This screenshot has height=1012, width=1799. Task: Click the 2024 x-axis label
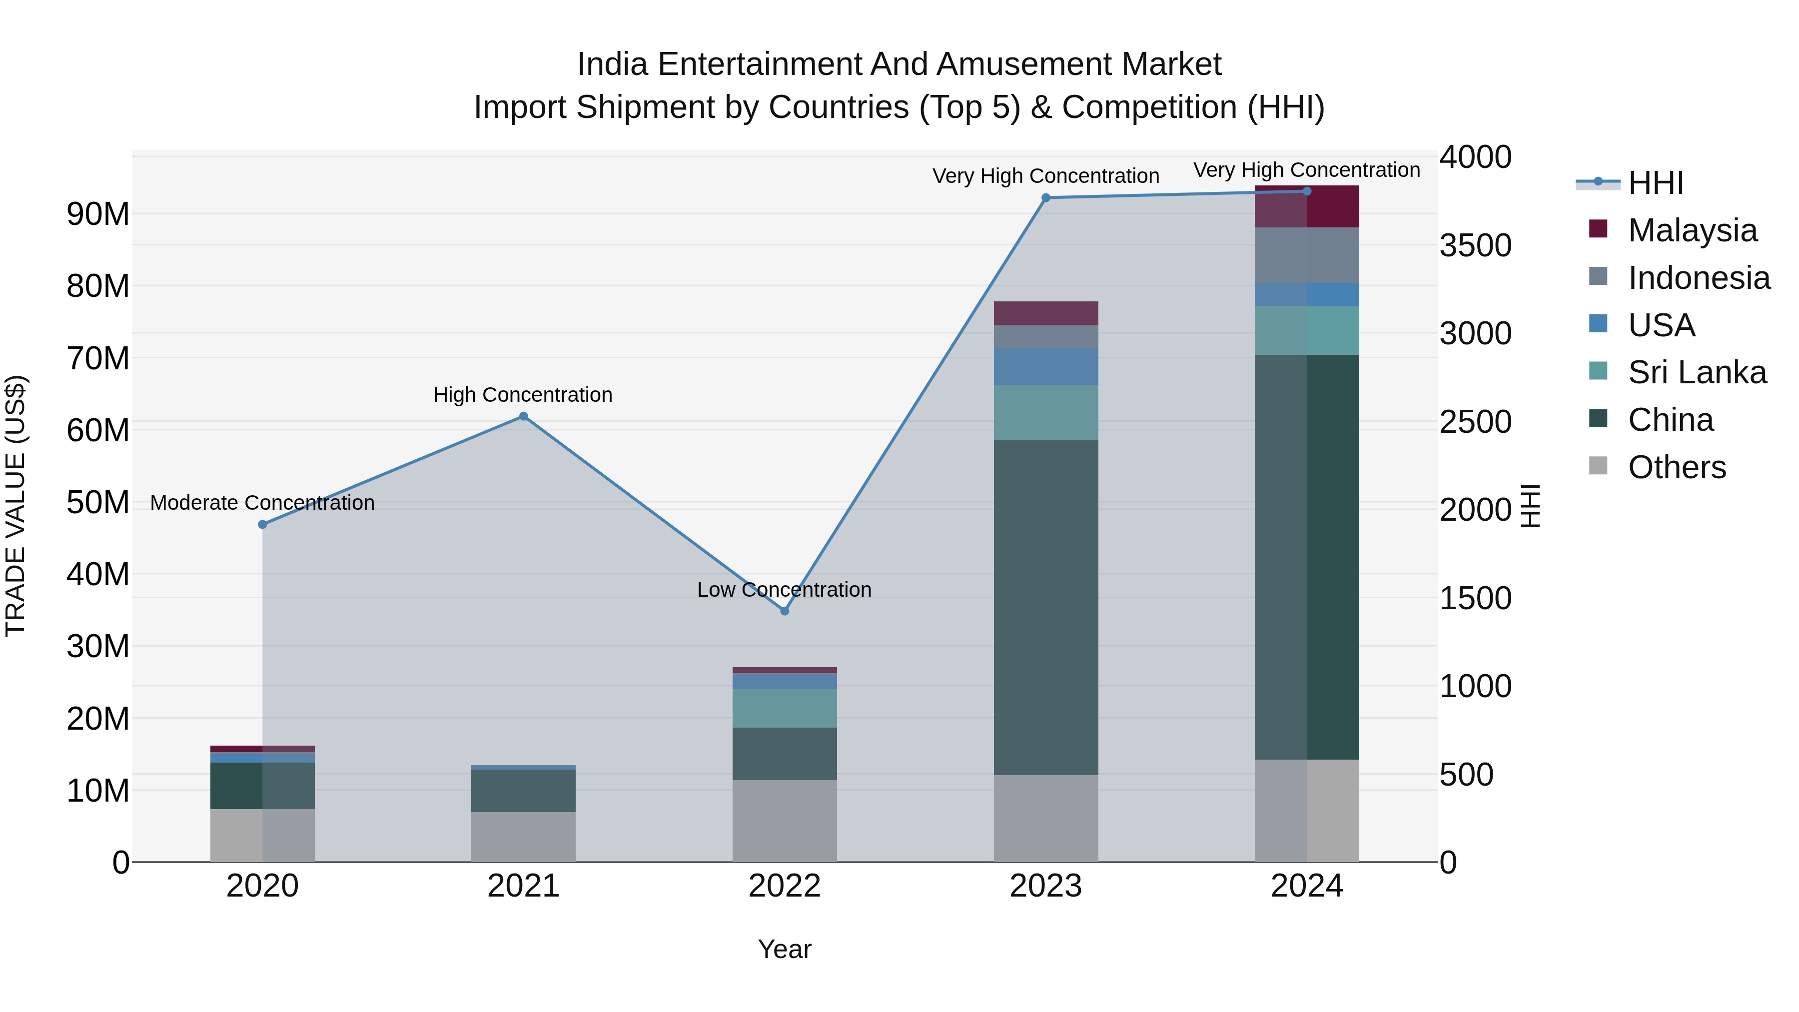coord(1307,886)
